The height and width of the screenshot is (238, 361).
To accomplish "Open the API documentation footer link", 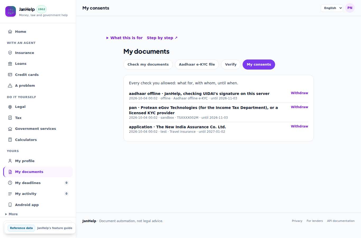I will pos(341,221).
